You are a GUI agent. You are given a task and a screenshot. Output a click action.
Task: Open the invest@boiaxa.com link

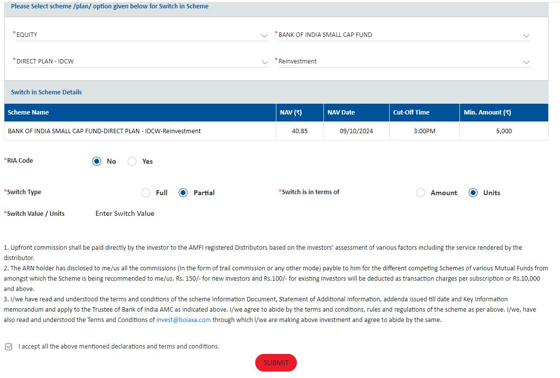coord(184,320)
